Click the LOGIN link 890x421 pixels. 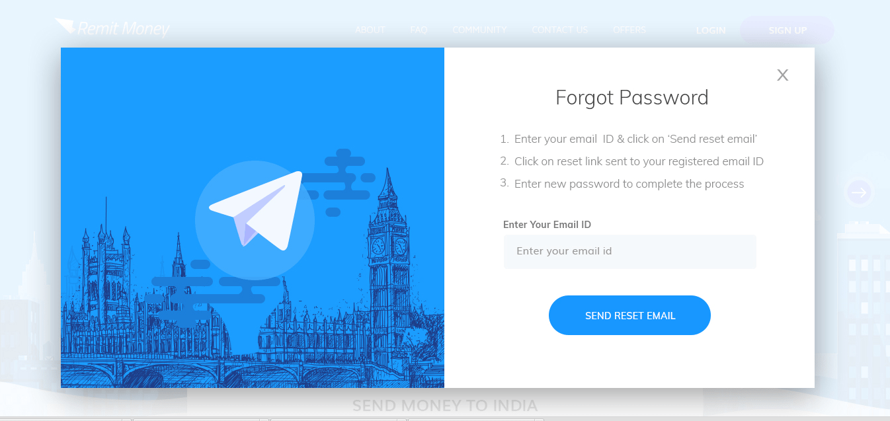pyautogui.click(x=711, y=30)
